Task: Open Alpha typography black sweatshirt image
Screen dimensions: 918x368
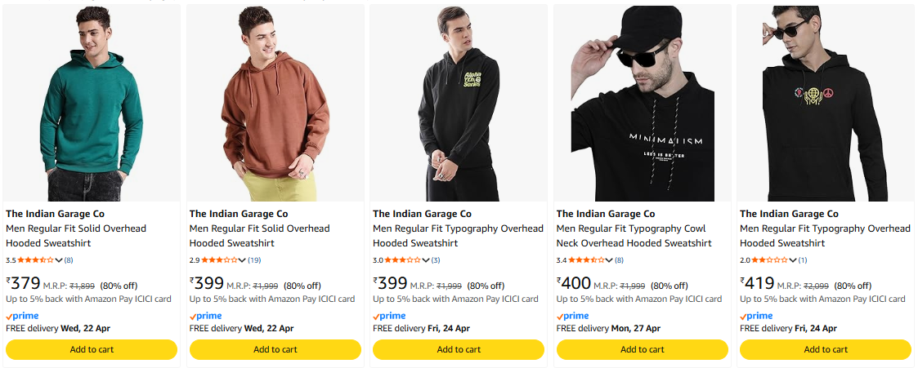Action: click(459, 104)
